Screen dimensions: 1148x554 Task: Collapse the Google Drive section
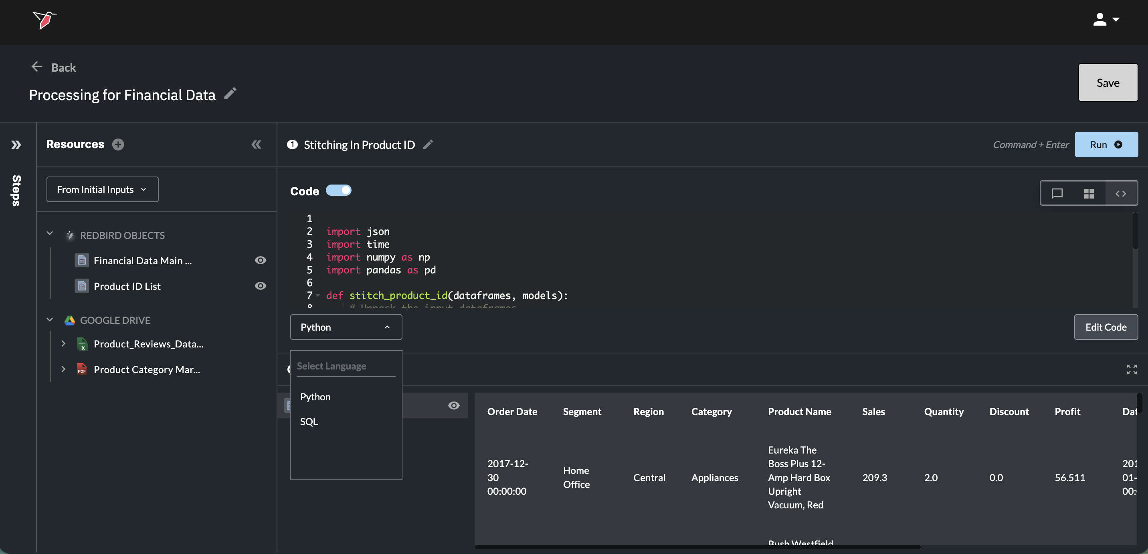coord(50,319)
